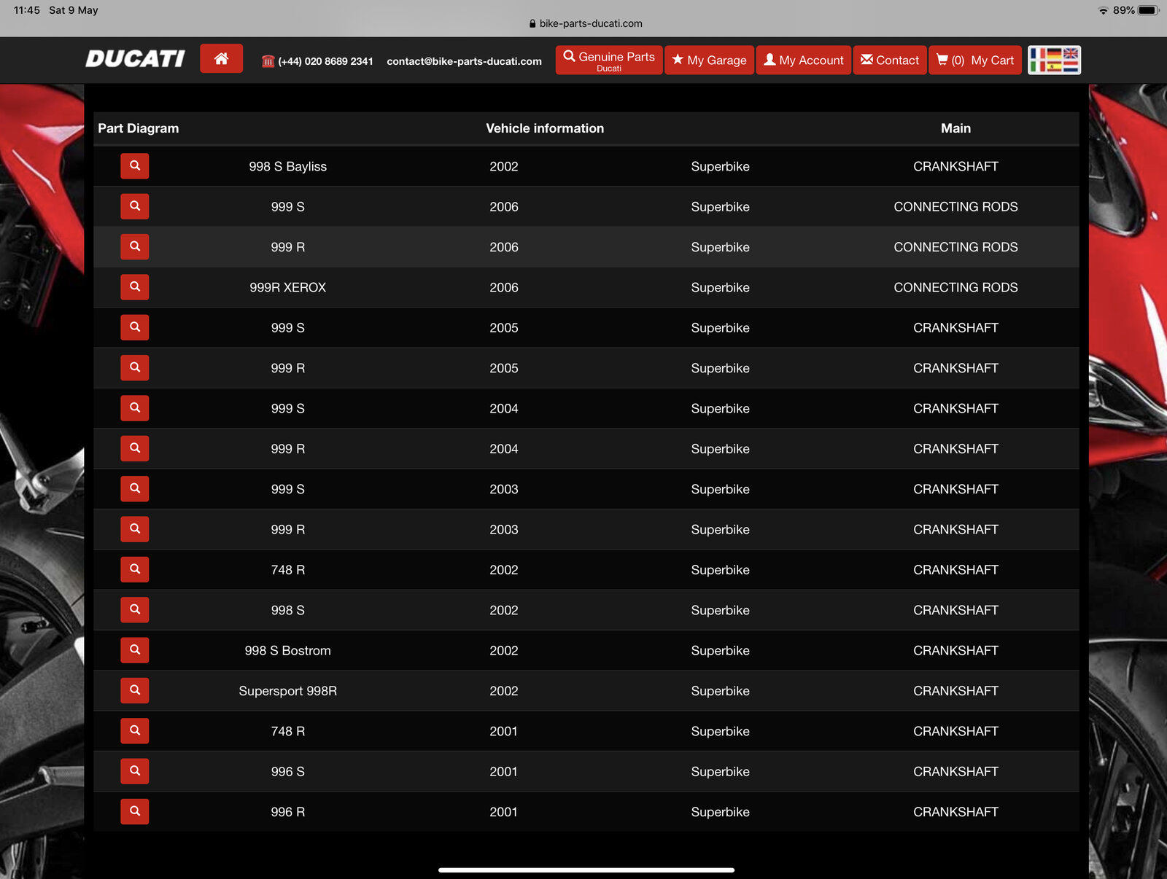
Task: Open part diagram for 999 S 2004
Action: [x=135, y=408]
